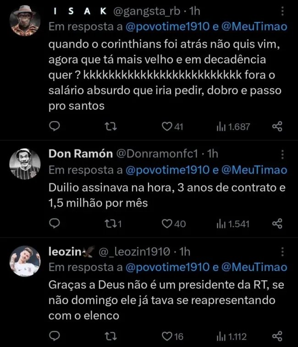298x347 pixels.
Task: Reply to Don Ramón's tweet
Action: pyautogui.click(x=55, y=223)
